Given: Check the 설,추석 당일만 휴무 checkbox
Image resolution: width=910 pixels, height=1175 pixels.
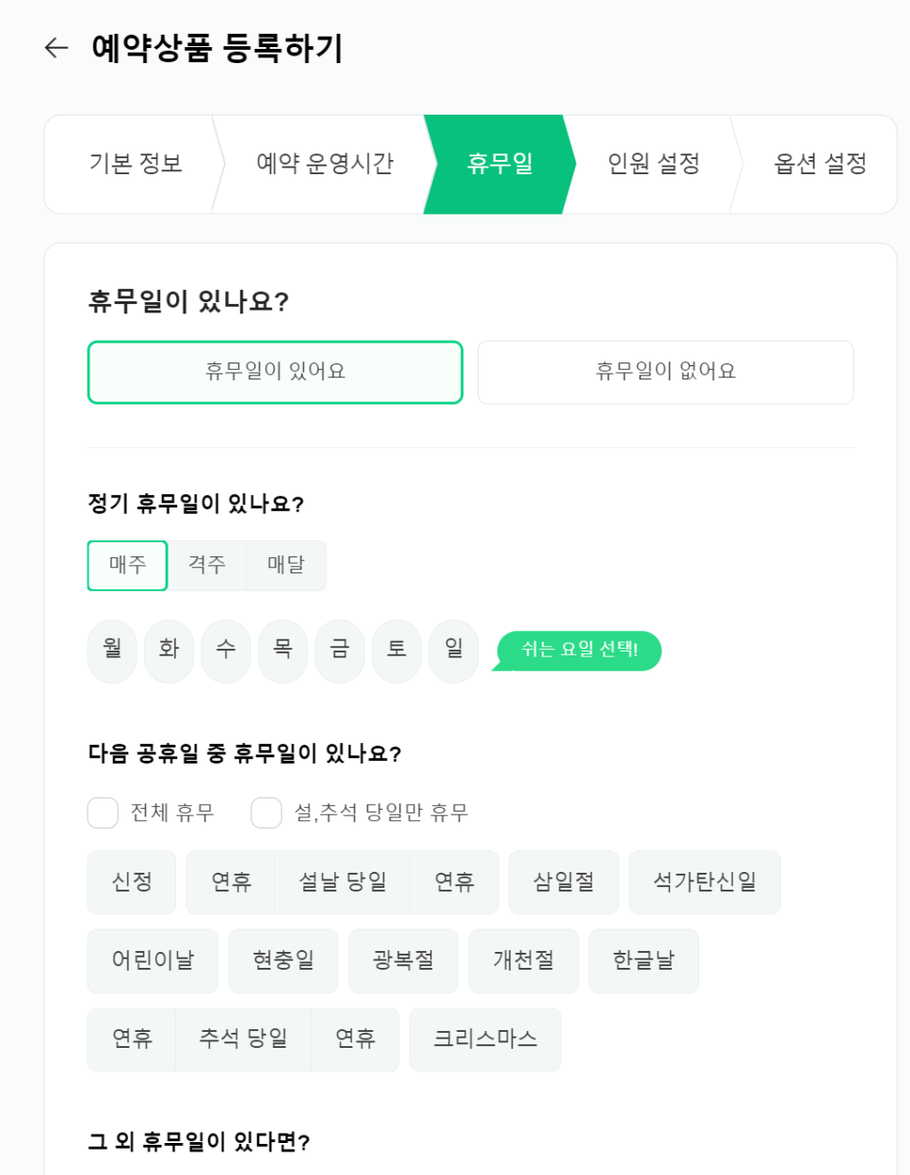Looking at the screenshot, I should pos(267,813).
